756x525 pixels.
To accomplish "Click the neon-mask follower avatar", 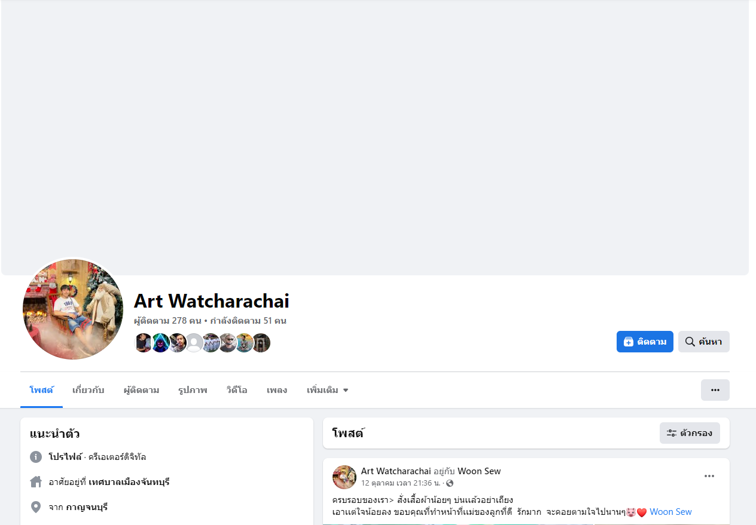I will (x=160, y=343).
